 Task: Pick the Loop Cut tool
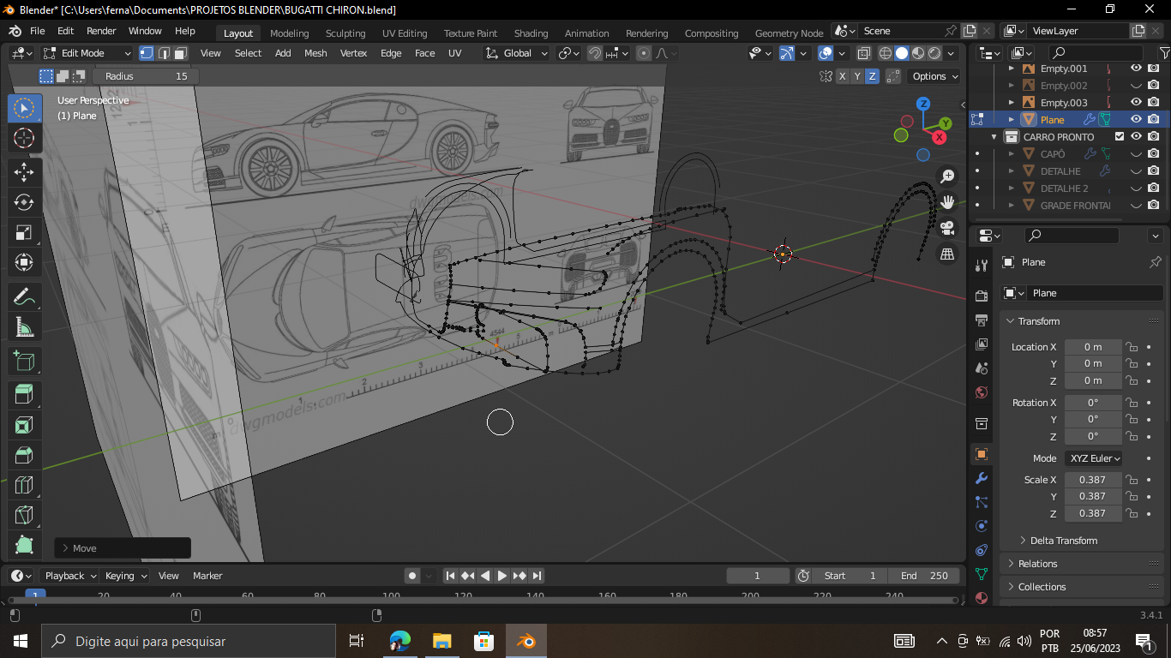[24, 486]
